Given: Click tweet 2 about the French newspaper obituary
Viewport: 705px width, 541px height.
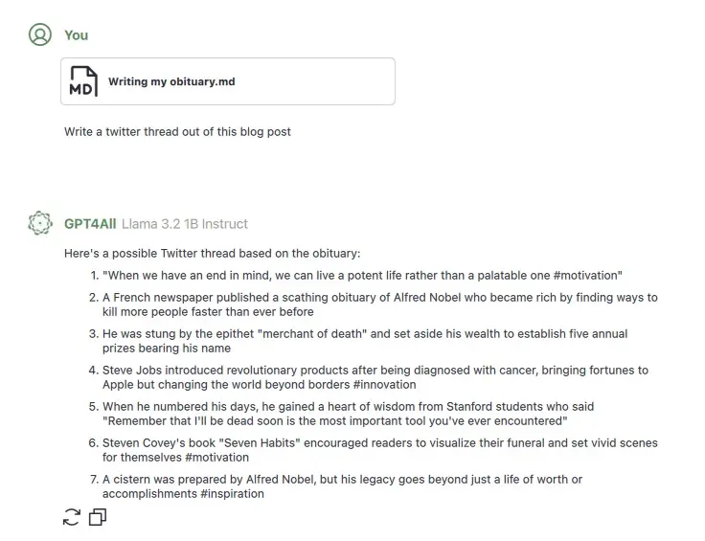Looking at the screenshot, I should point(379,304).
